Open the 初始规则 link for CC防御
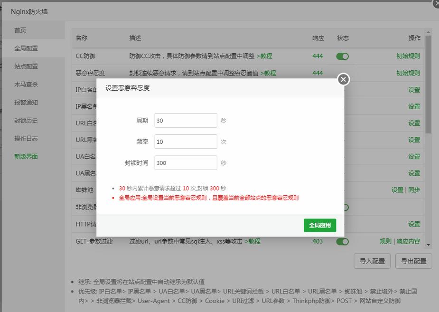This screenshot has width=439, height=312. click(408, 56)
